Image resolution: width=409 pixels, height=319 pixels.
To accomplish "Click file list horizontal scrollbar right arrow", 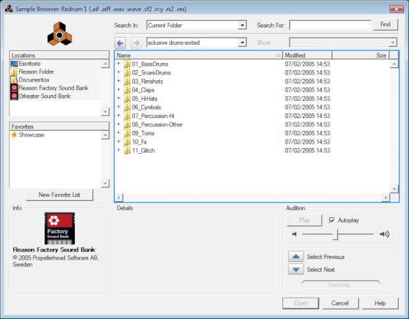I will (x=385, y=198).
